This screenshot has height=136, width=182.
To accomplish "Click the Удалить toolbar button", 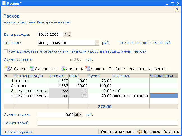I will click(95, 68).
